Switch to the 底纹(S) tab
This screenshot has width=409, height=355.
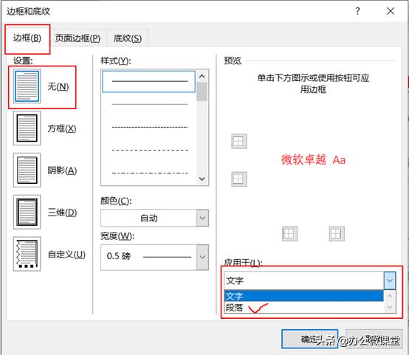(x=128, y=38)
